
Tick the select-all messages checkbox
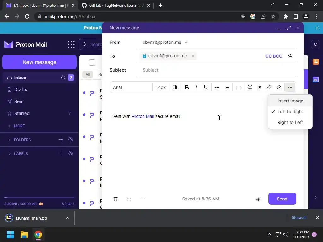(92, 62)
